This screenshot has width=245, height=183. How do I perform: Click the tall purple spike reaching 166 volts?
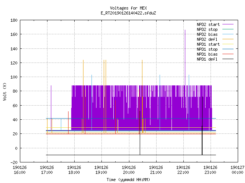185,58
